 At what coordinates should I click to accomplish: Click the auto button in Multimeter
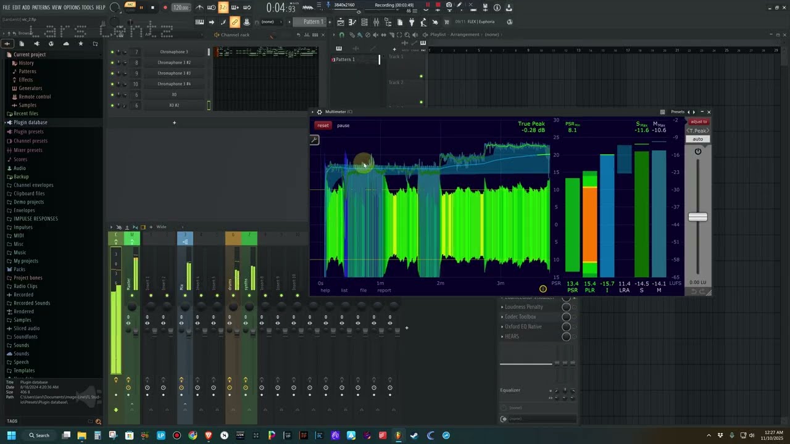(x=698, y=139)
